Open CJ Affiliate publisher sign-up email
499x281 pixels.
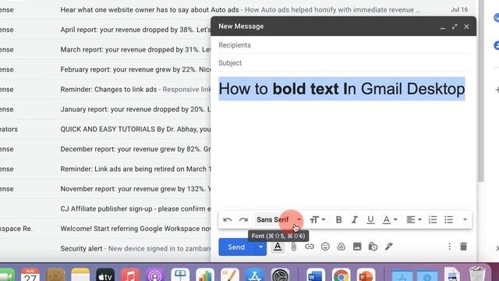point(105,208)
